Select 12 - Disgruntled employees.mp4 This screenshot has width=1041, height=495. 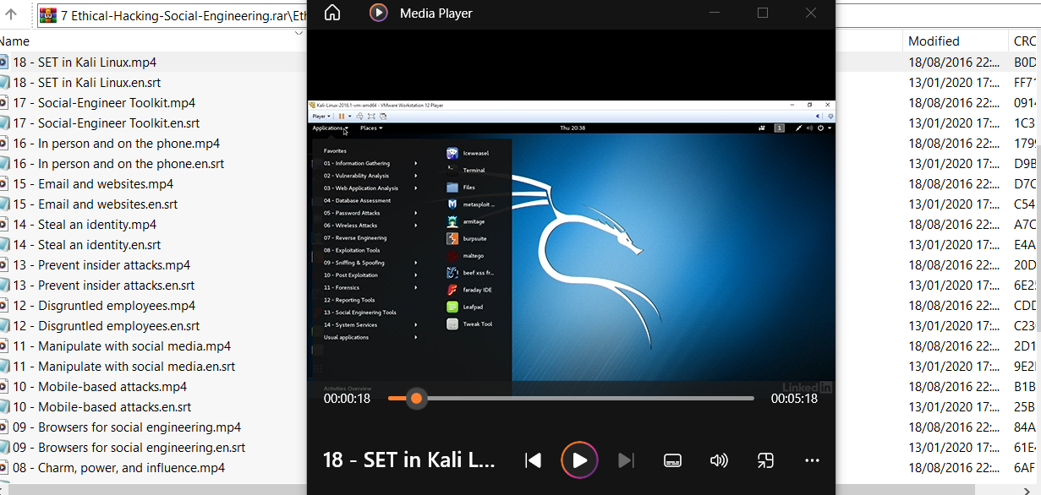pyautogui.click(x=103, y=305)
